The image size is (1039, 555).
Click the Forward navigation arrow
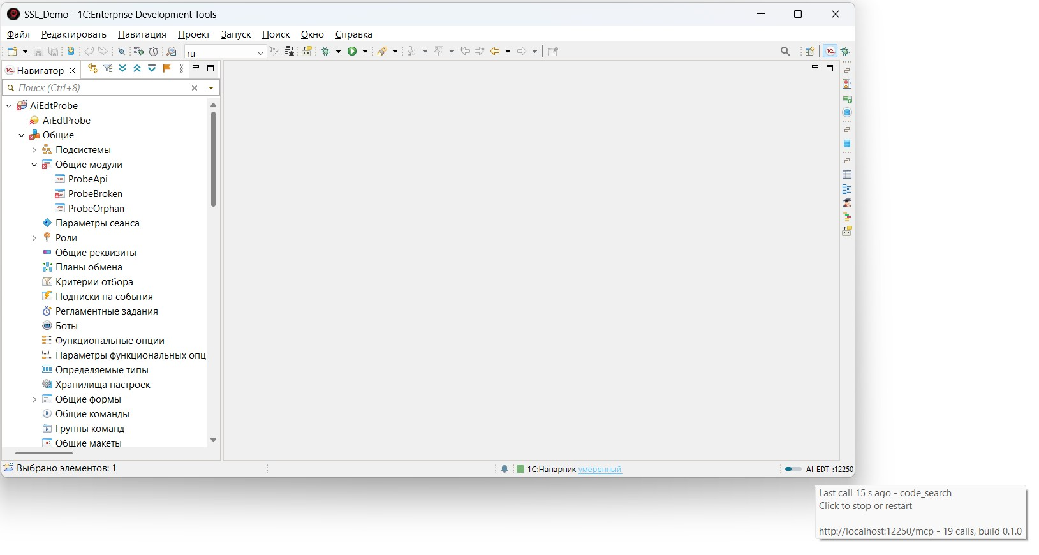pyautogui.click(x=522, y=52)
